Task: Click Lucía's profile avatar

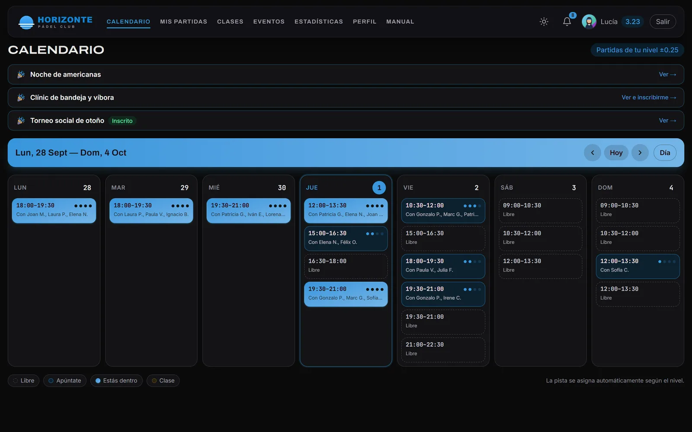Action: (589, 22)
